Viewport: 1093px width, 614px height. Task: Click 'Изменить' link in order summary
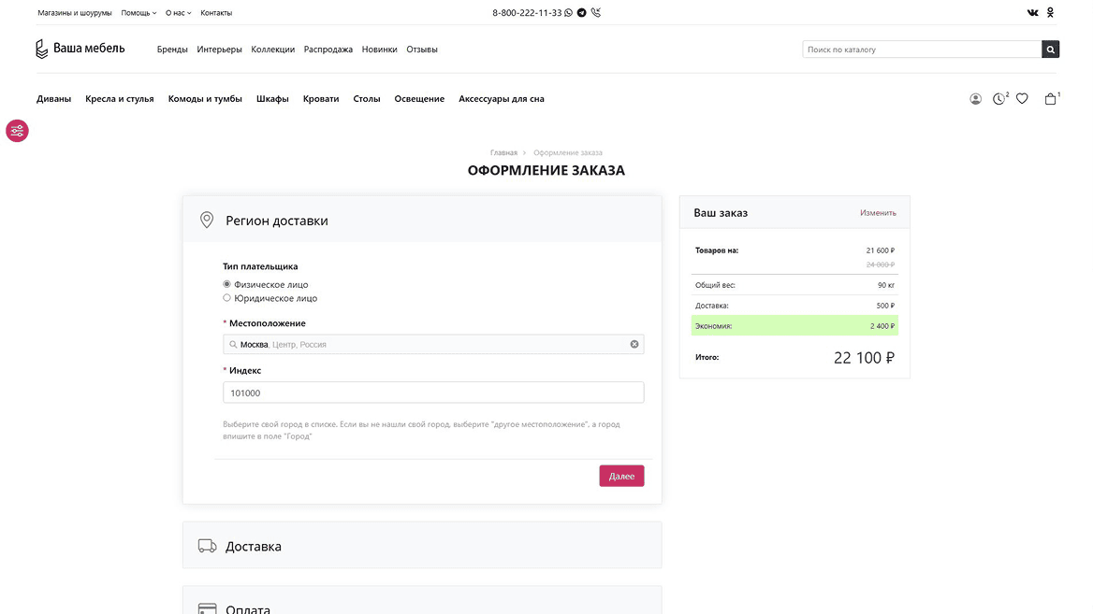click(x=878, y=213)
